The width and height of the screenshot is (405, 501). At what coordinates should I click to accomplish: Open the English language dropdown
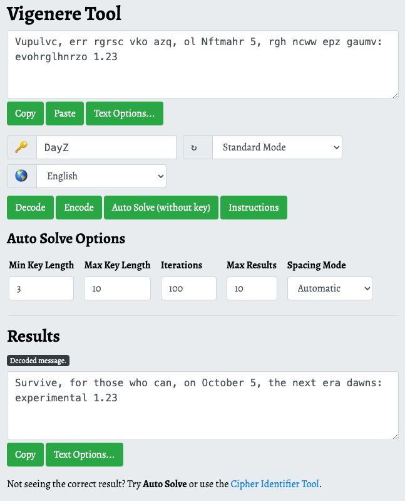pos(101,176)
